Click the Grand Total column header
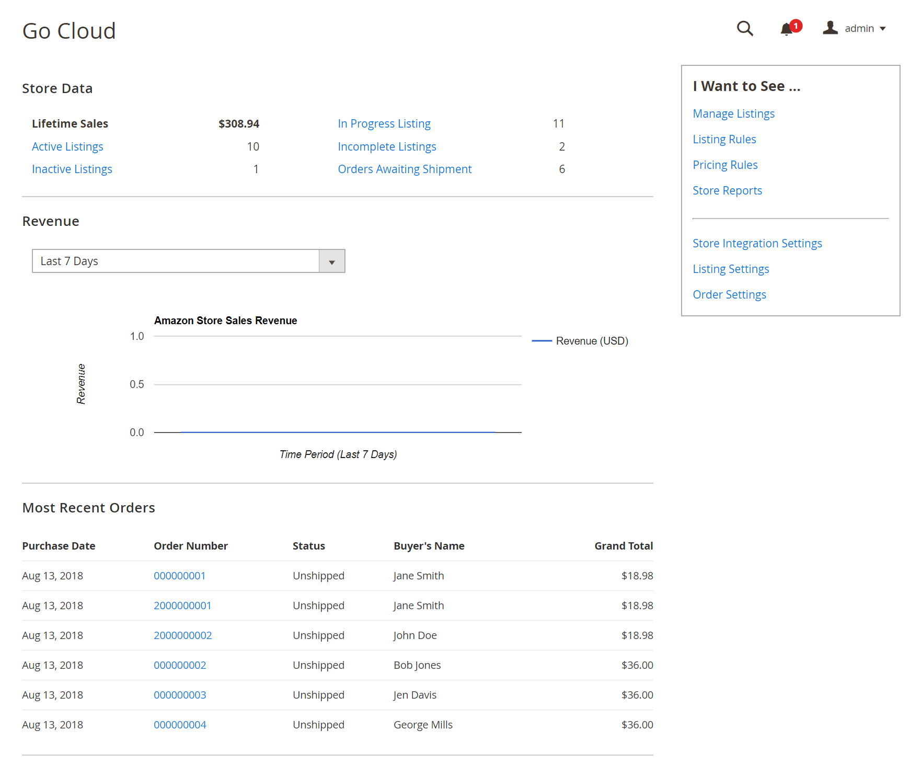922x776 pixels. point(623,546)
